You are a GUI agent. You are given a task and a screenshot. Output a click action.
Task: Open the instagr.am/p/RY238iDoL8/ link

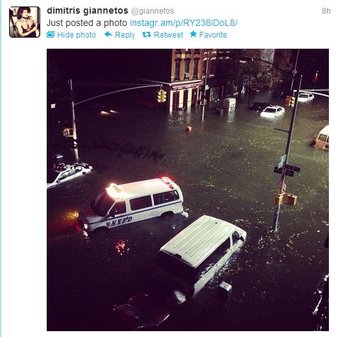pos(184,23)
